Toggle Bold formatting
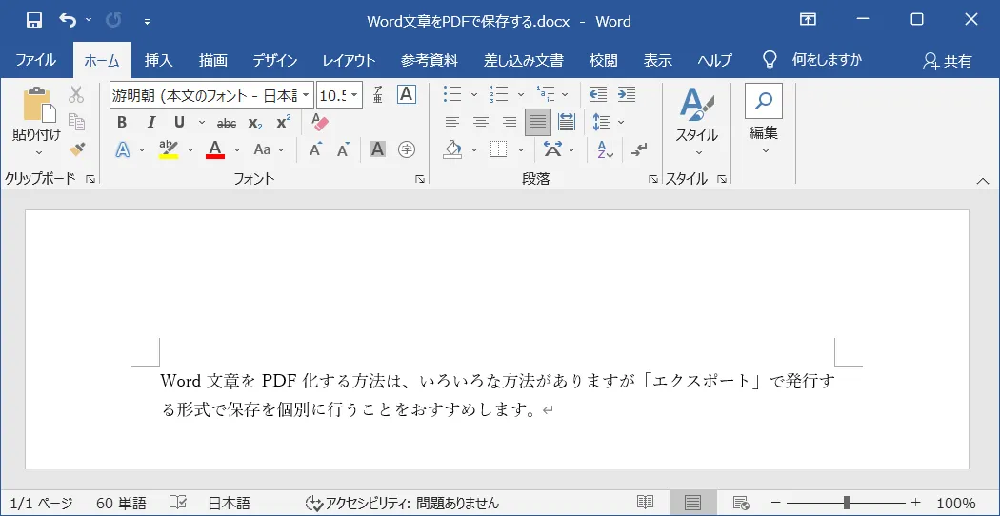Screen dimensions: 1000x516 (x=123, y=123)
